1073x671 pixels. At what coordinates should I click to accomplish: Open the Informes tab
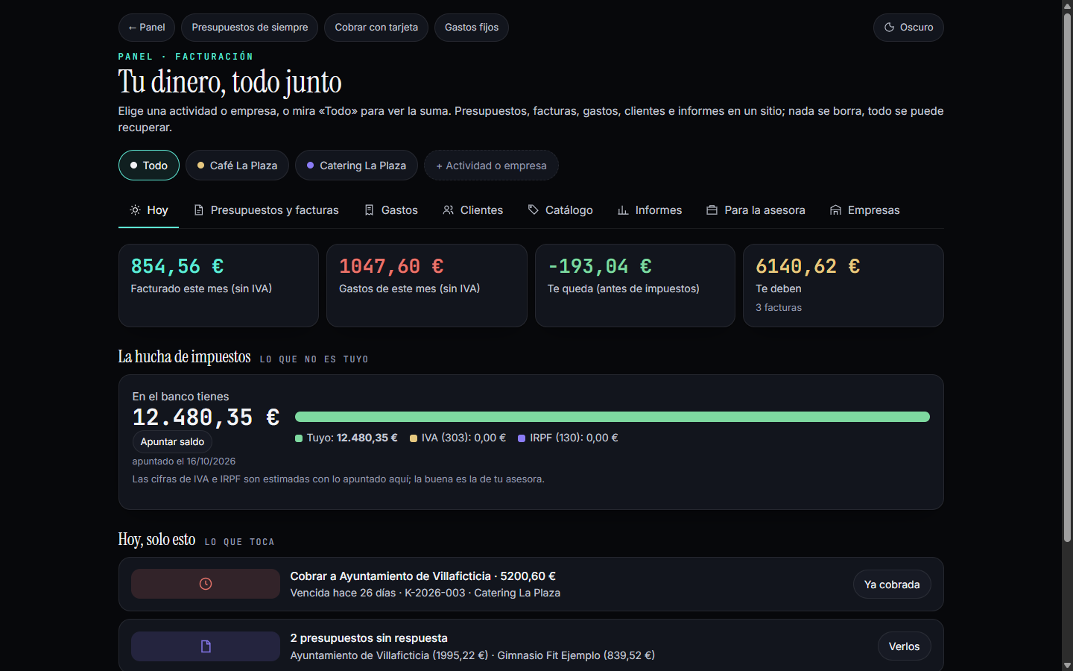tap(650, 210)
